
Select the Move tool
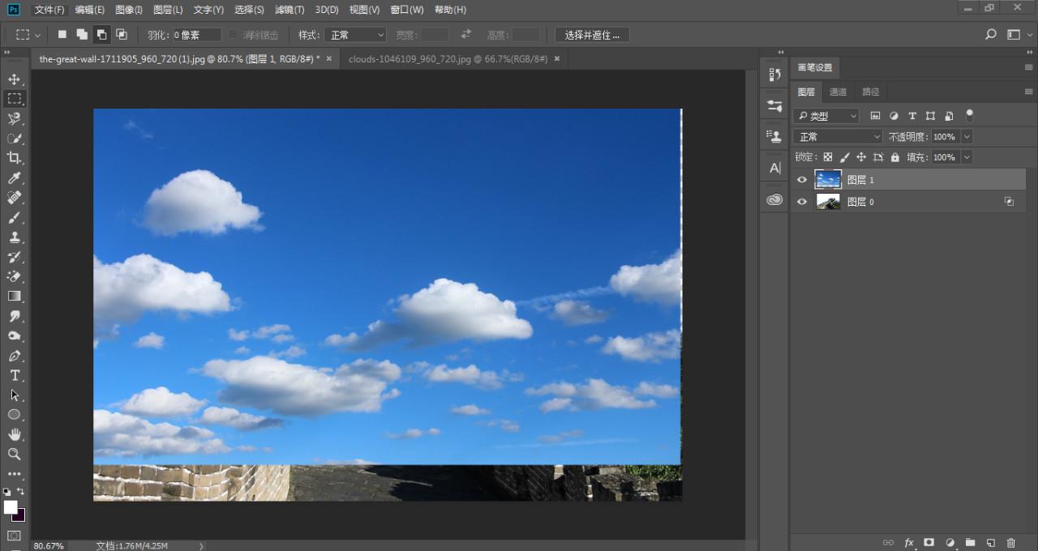pos(14,79)
